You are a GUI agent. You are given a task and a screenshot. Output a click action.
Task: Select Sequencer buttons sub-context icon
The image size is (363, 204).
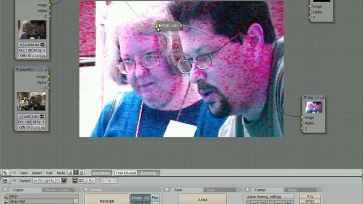coord(81,181)
